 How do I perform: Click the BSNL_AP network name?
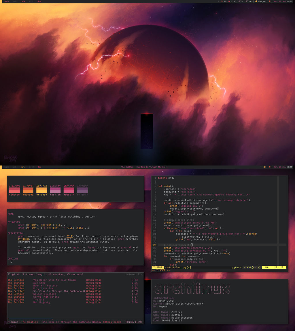pos(262,1)
